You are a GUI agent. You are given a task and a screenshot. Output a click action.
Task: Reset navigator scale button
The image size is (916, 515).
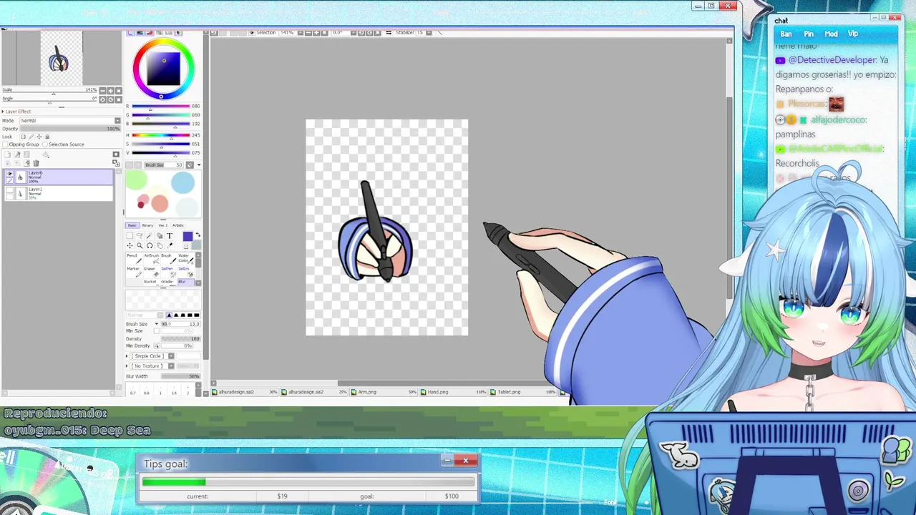click(119, 91)
